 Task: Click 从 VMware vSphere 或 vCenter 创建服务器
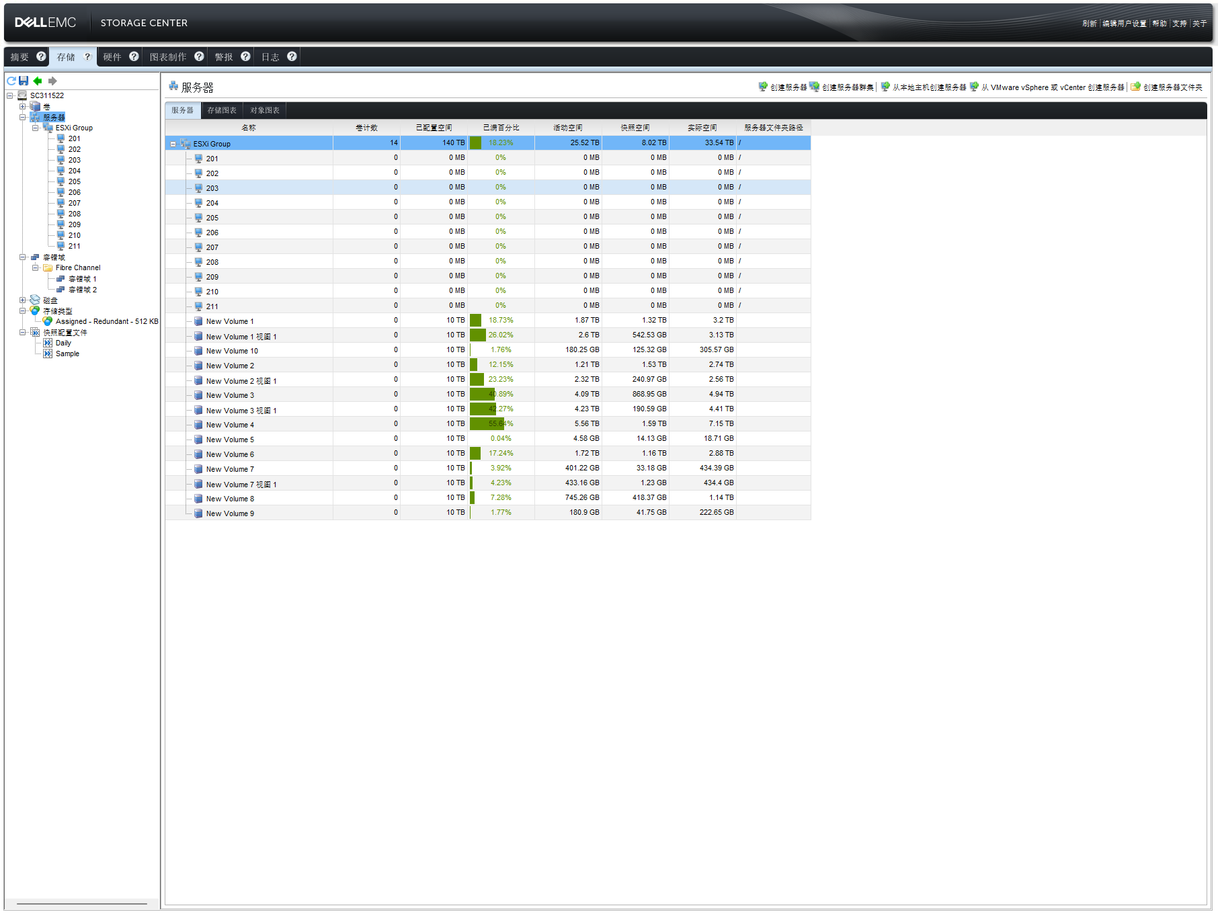click(1047, 87)
